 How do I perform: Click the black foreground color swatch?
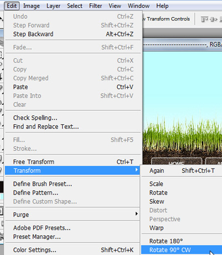point(2,187)
